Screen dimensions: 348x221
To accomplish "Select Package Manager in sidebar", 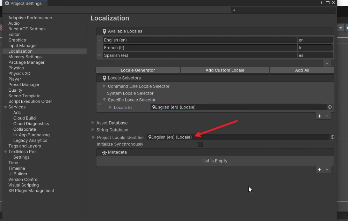I will point(27,62).
